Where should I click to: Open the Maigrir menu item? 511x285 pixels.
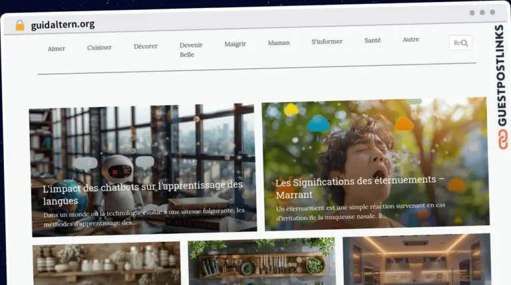point(236,44)
